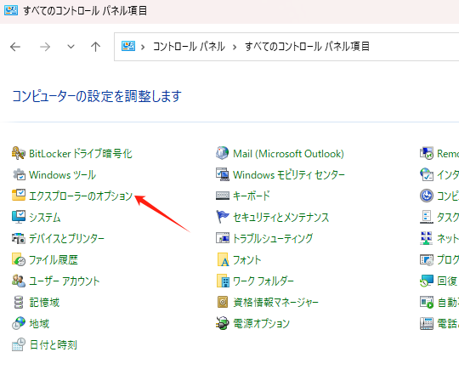Click コントロール パネル in the address bar
Viewport: 459px width, 392px height.
[189, 46]
